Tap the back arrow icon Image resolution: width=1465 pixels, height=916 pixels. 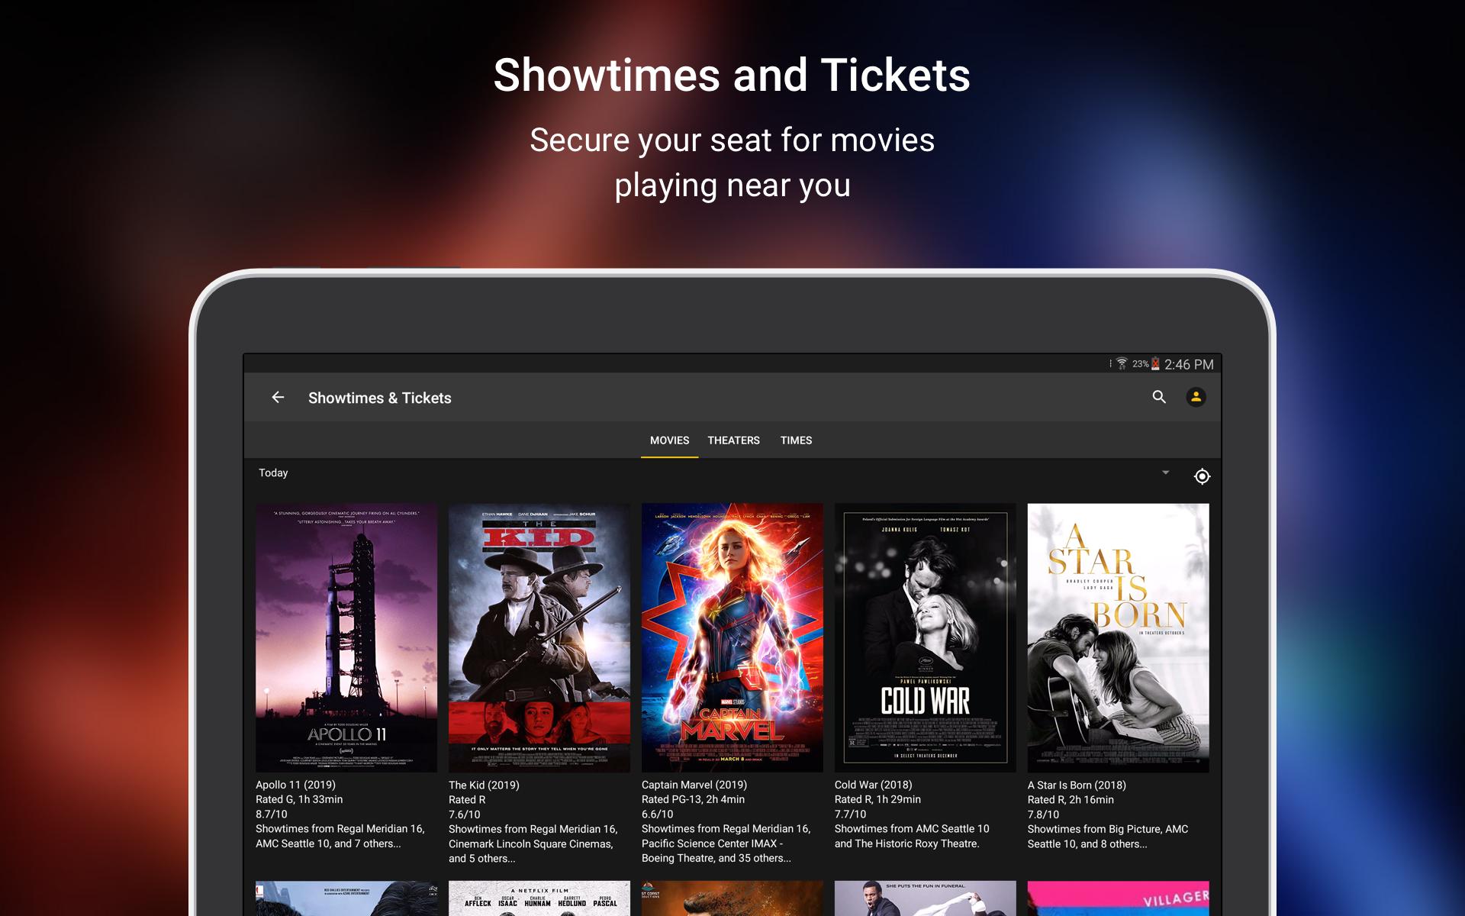point(278,397)
